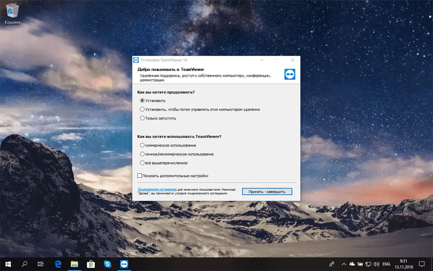Minimize the TeamViewer installer window
The height and width of the screenshot is (271, 433).
click(262, 60)
